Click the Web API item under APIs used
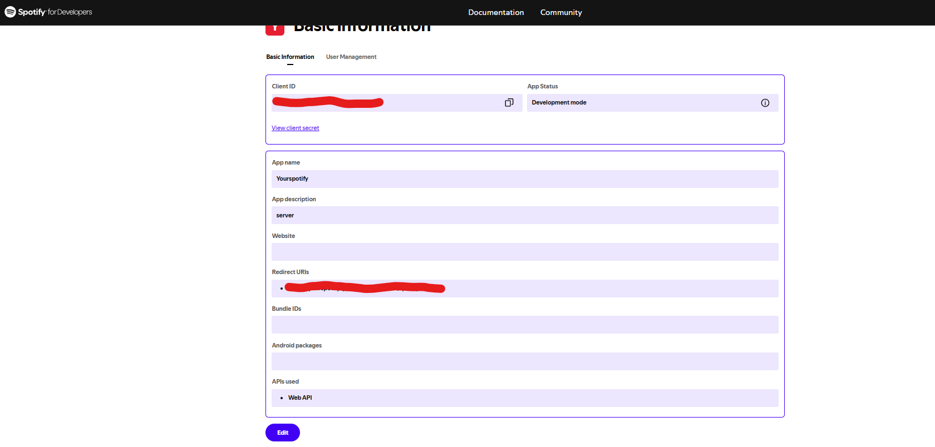 point(300,398)
